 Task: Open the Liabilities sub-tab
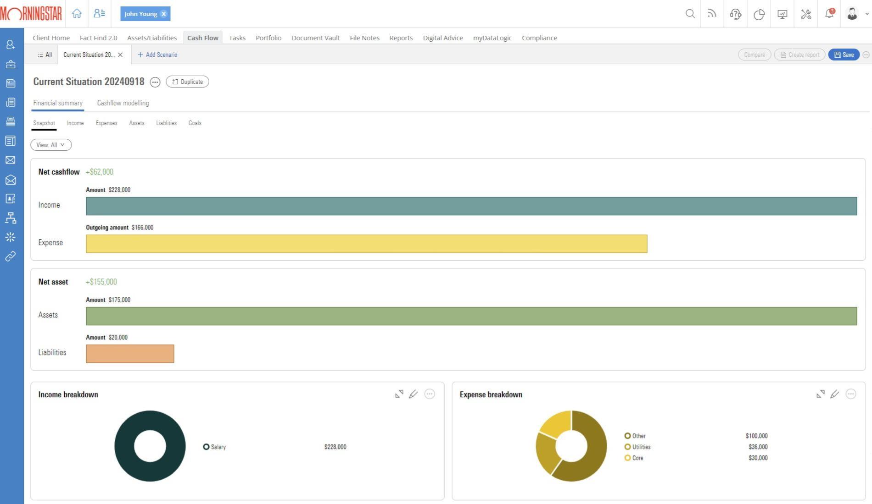pyautogui.click(x=166, y=123)
